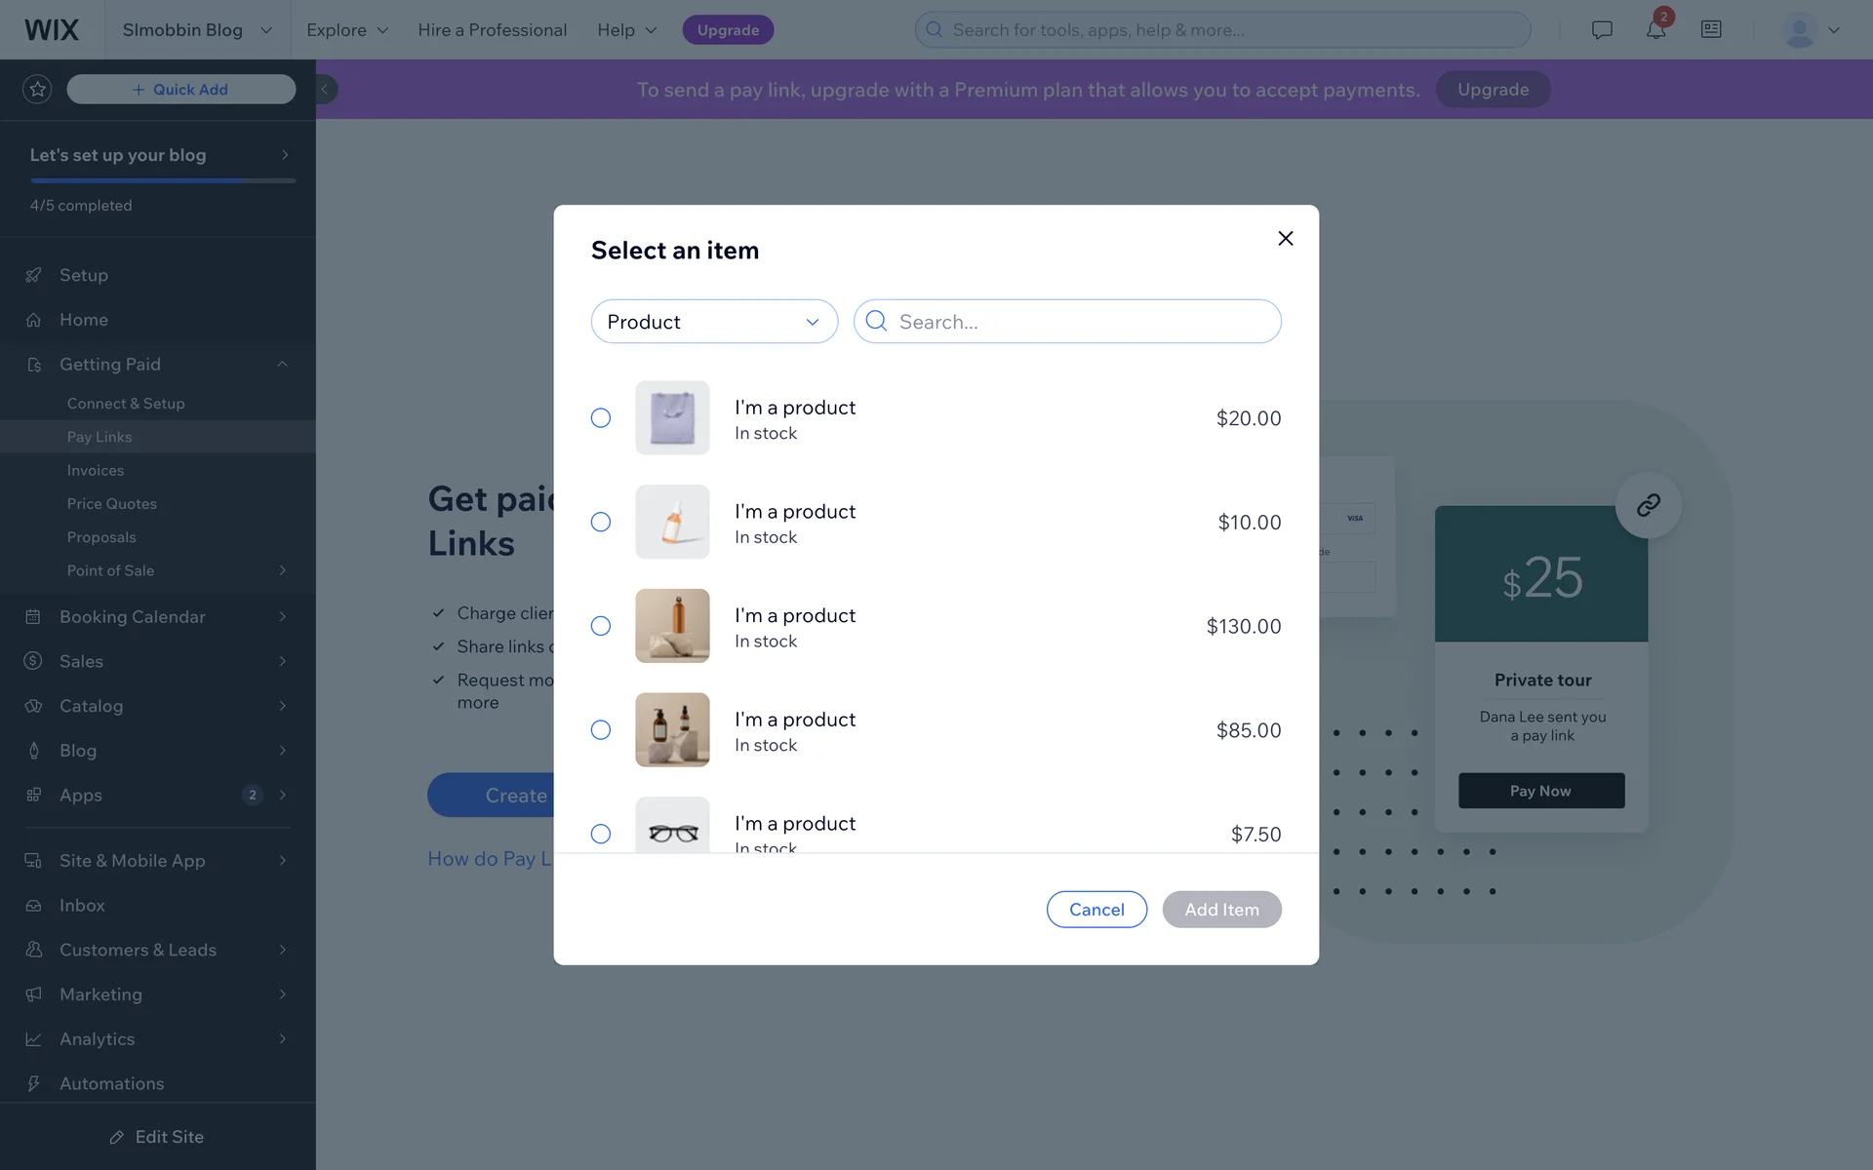The image size is (1873, 1170).
Task: Open the chat messages icon in header
Action: coord(1601,30)
